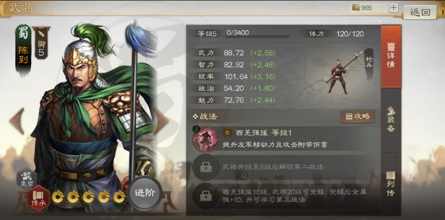Select the 西羌强援 skill portrait icon
The width and height of the screenshot is (445, 220).
(x=206, y=139)
